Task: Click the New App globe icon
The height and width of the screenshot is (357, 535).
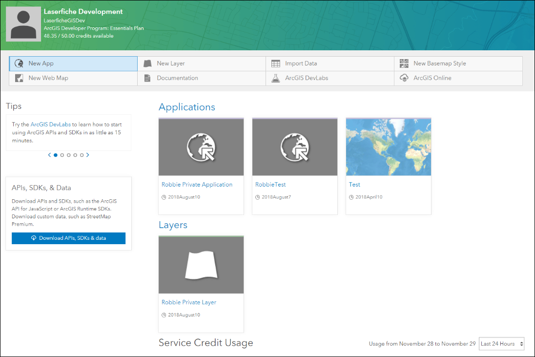Action: click(x=19, y=63)
